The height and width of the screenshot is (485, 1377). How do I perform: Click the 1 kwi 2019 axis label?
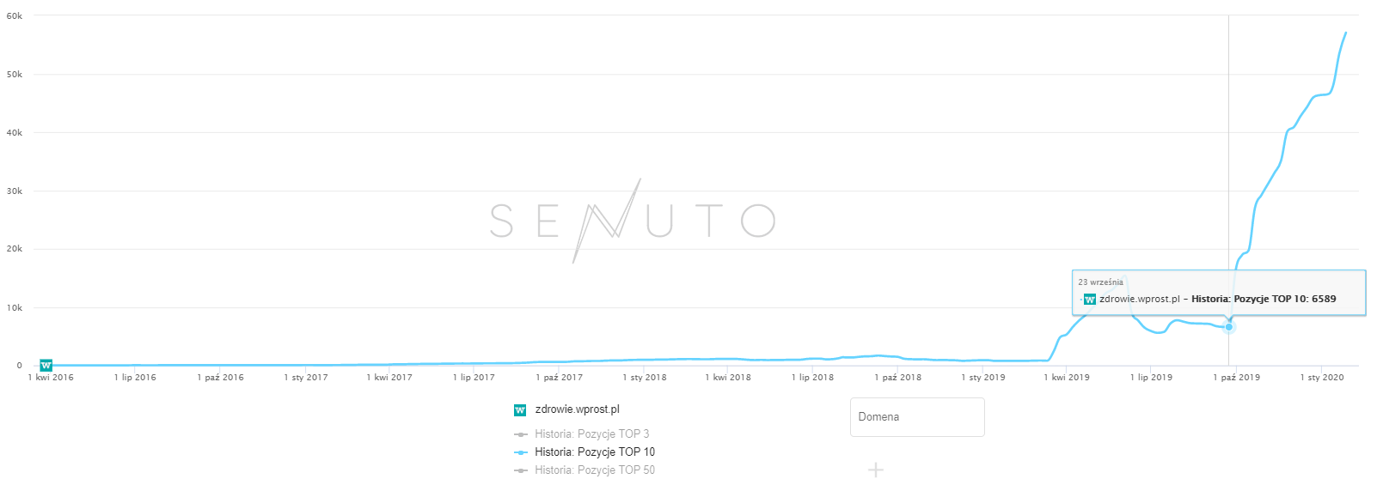[x=1067, y=378]
